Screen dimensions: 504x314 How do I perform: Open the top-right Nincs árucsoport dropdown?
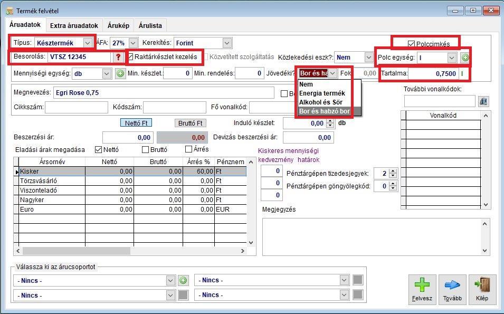click(344, 280)
